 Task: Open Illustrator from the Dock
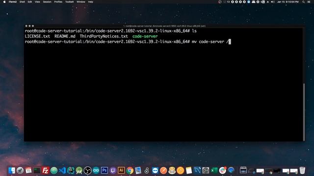pos(121,171)
